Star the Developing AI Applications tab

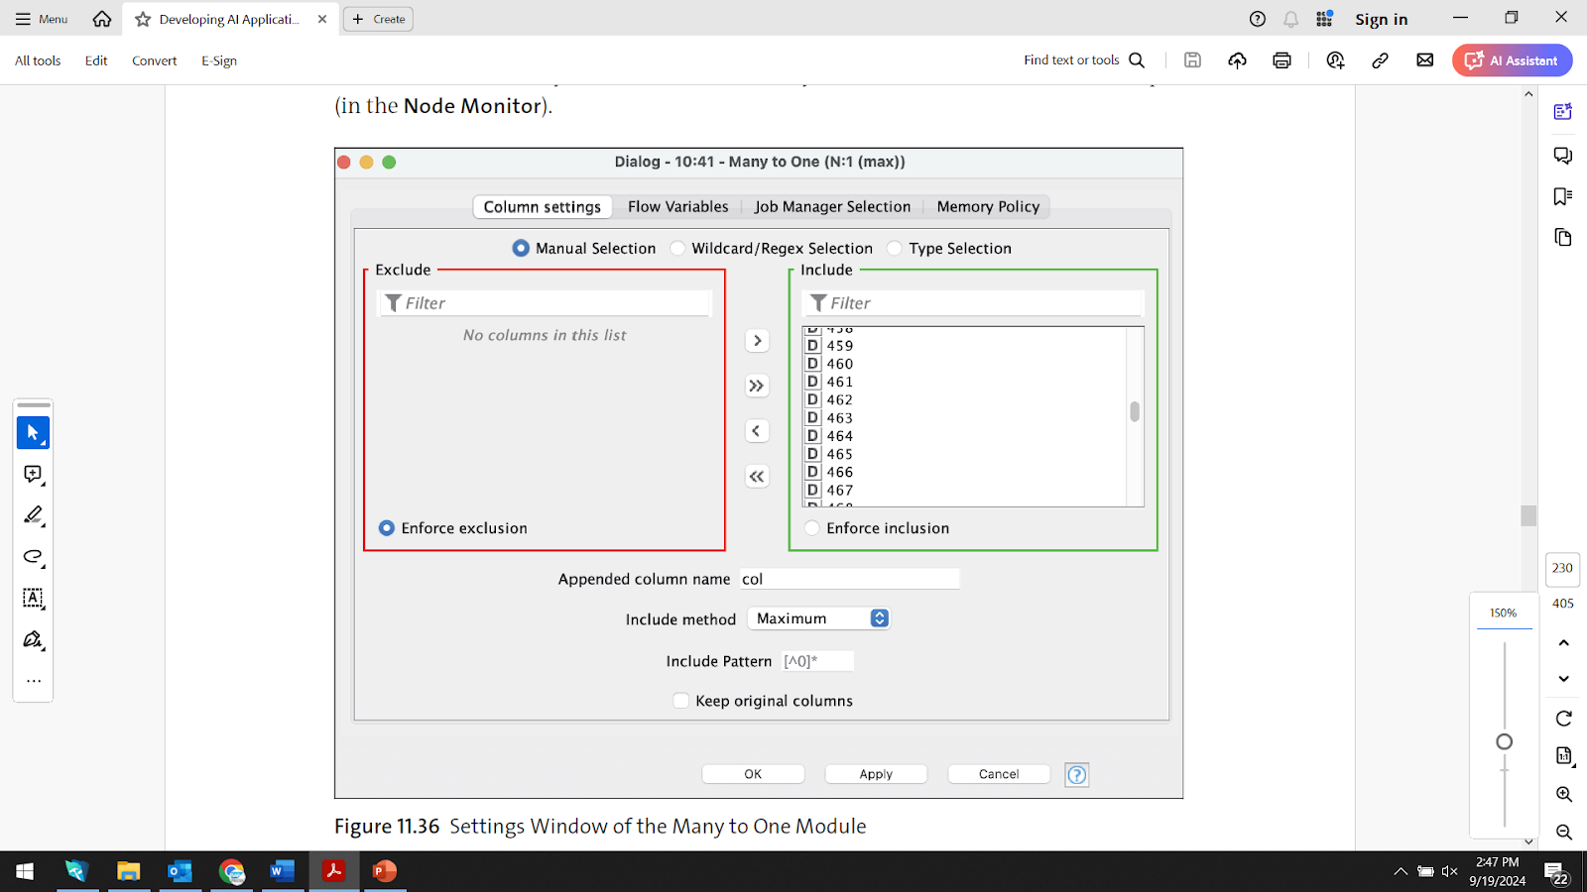coord(143,19)
